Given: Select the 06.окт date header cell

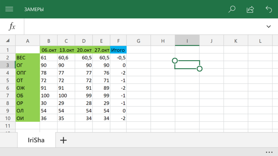Looking at the screenshot, I should point(48,50).
